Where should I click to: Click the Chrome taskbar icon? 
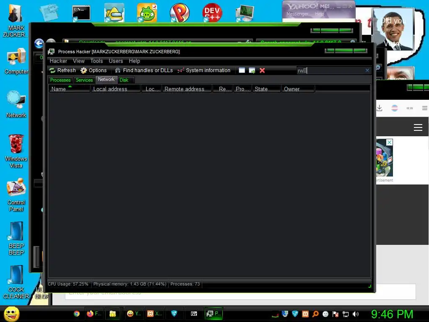click(77, 314)
